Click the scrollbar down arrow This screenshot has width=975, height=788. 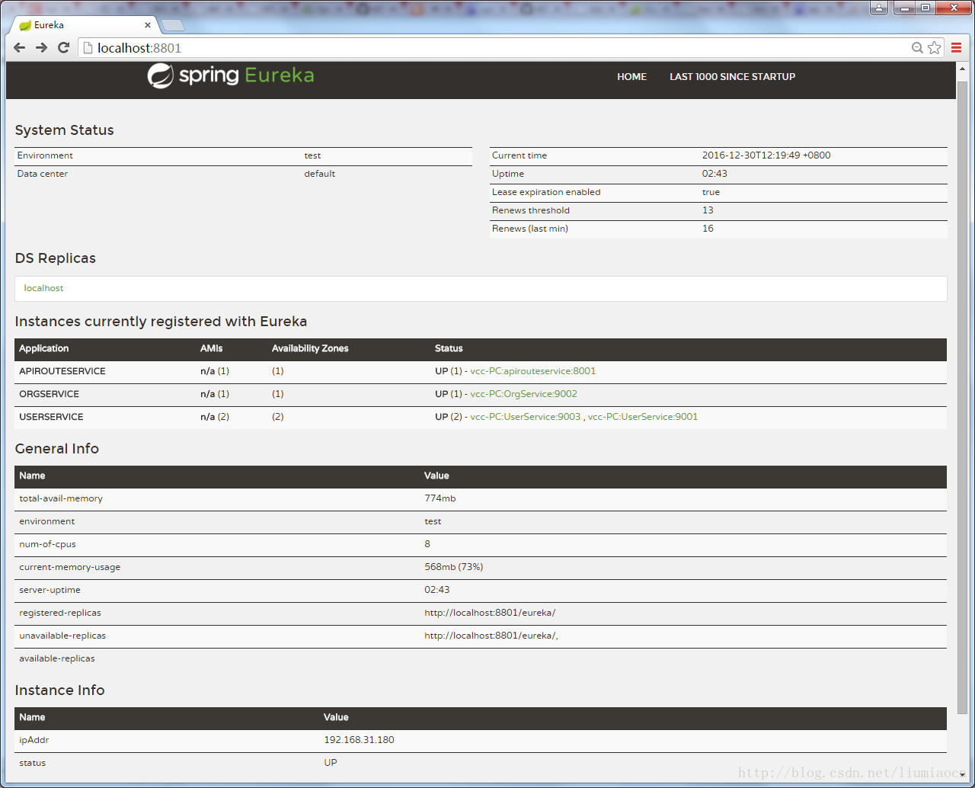(962, 774)
